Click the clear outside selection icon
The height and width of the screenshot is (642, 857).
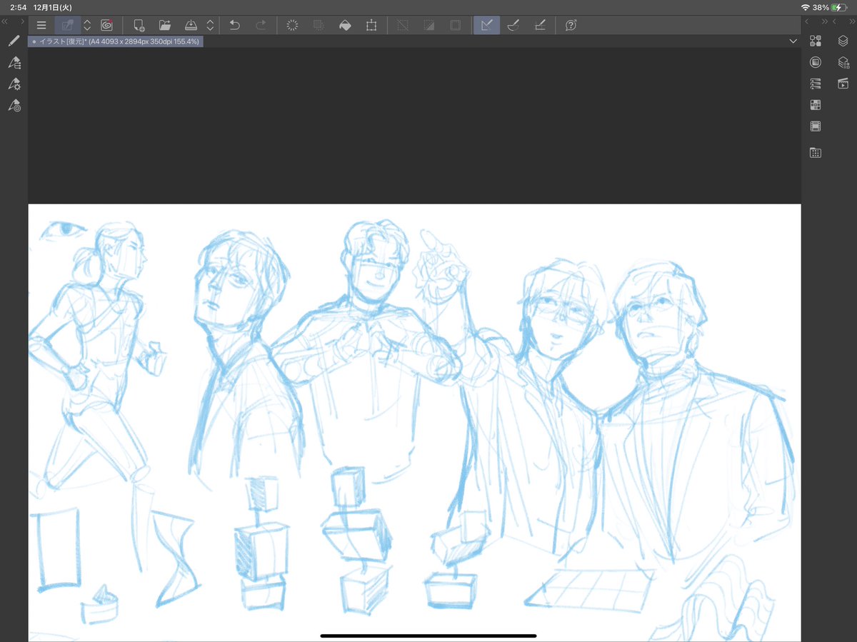click(x=319, y=25)
